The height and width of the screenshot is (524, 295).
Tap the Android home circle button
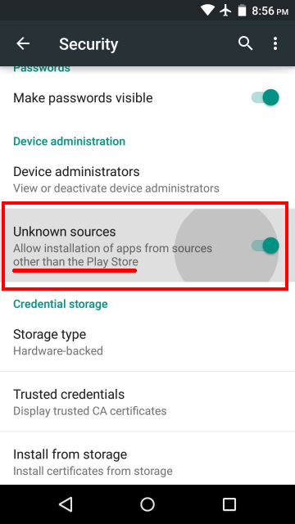point(147,504)
